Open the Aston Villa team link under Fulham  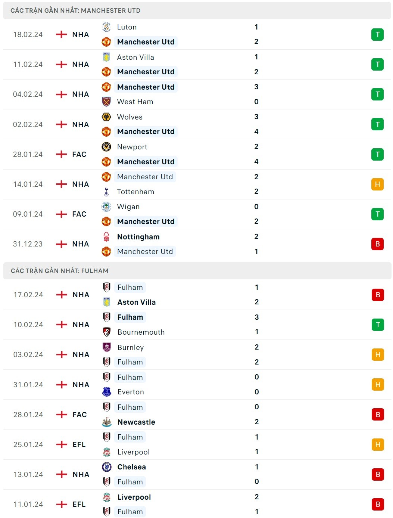tap(136, 302)
